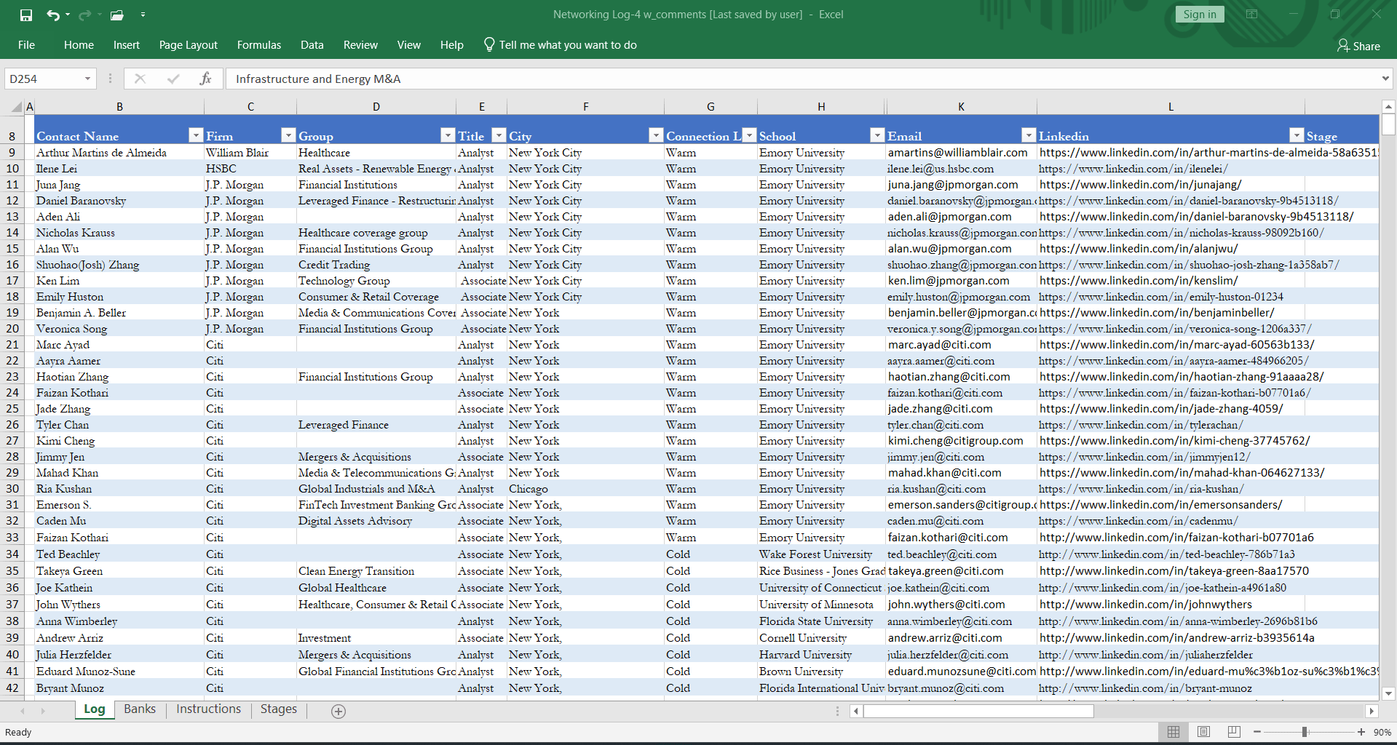Click the zoom out minus button

coord(1257,732)
